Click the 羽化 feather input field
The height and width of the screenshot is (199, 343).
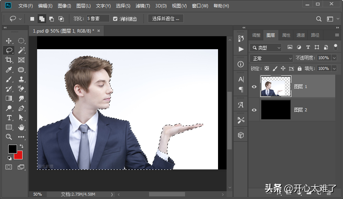(98, 18)
